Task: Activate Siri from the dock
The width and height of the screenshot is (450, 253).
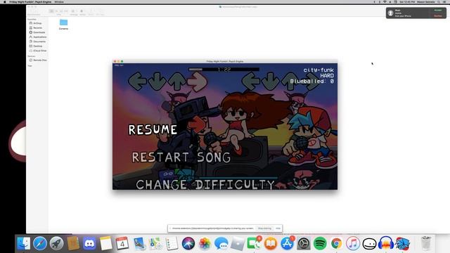Action: point(188,244)
